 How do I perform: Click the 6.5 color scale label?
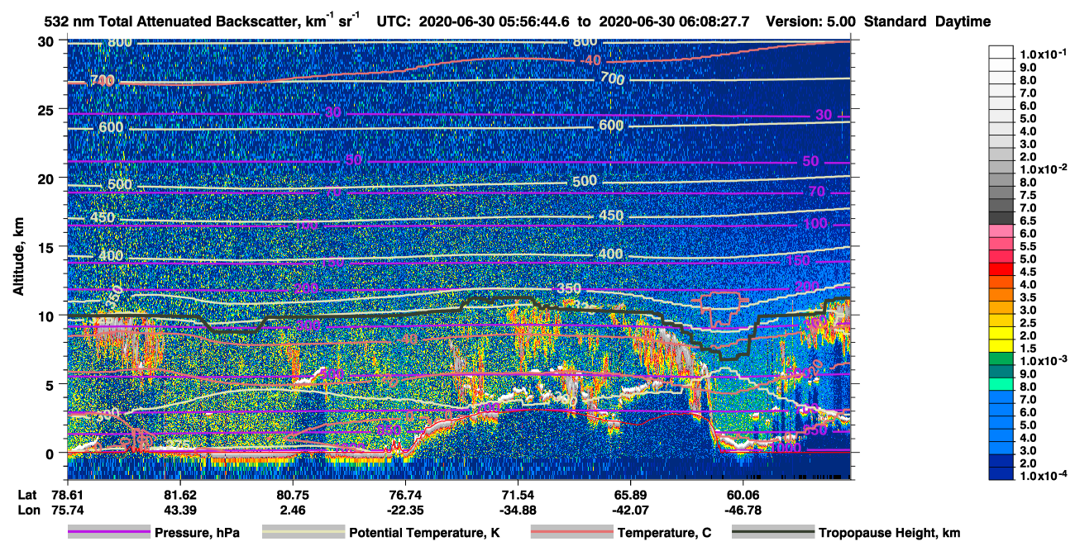(1026, 221)
